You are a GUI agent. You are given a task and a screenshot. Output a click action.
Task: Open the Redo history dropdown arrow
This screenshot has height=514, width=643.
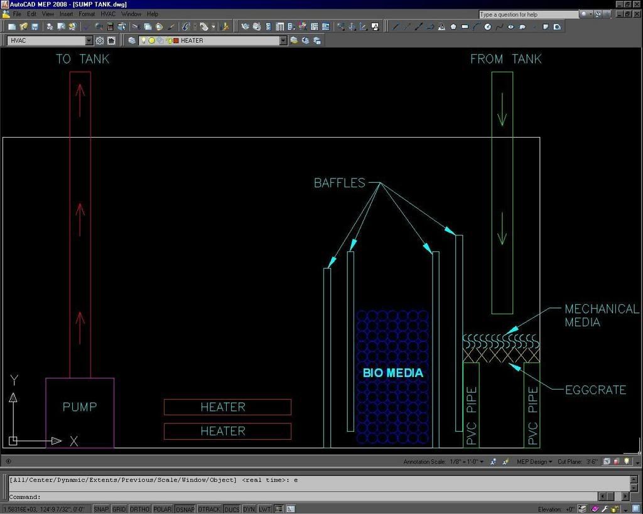click(x=213, y=26)
